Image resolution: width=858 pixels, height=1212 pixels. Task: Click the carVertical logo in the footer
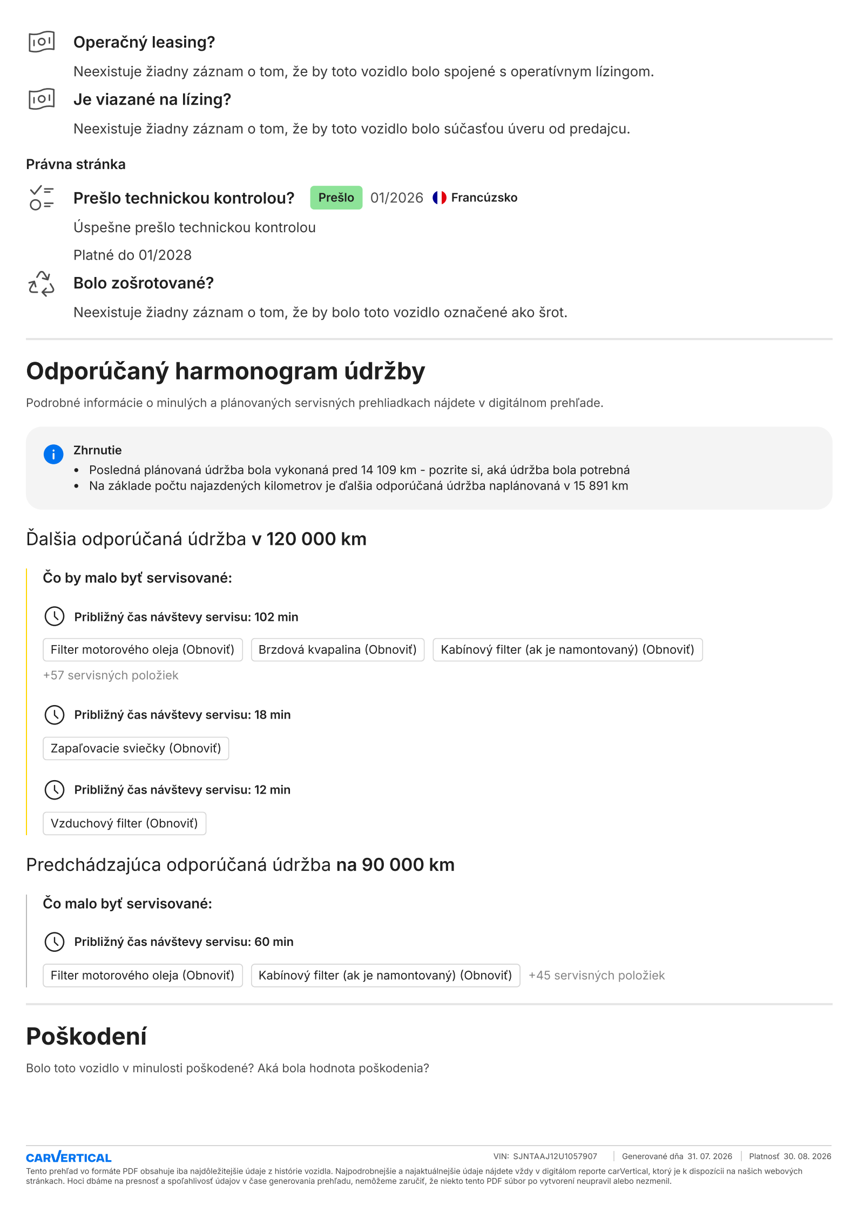(69, 1157)
